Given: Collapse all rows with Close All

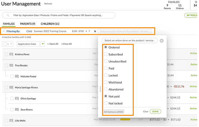Looking at the screenshot, I should pos(67,44).
